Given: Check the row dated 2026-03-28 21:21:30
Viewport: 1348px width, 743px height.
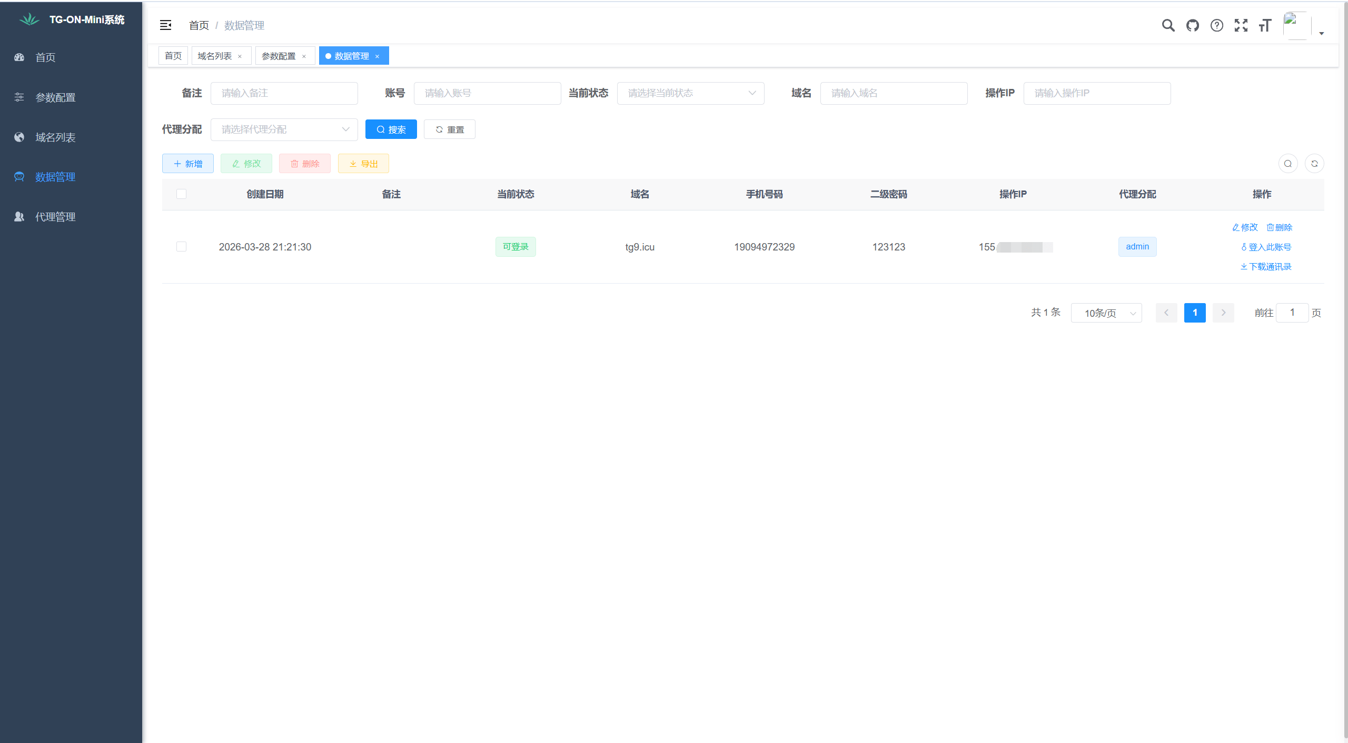Looking at the screenshot, I should [x=181, y=247].
